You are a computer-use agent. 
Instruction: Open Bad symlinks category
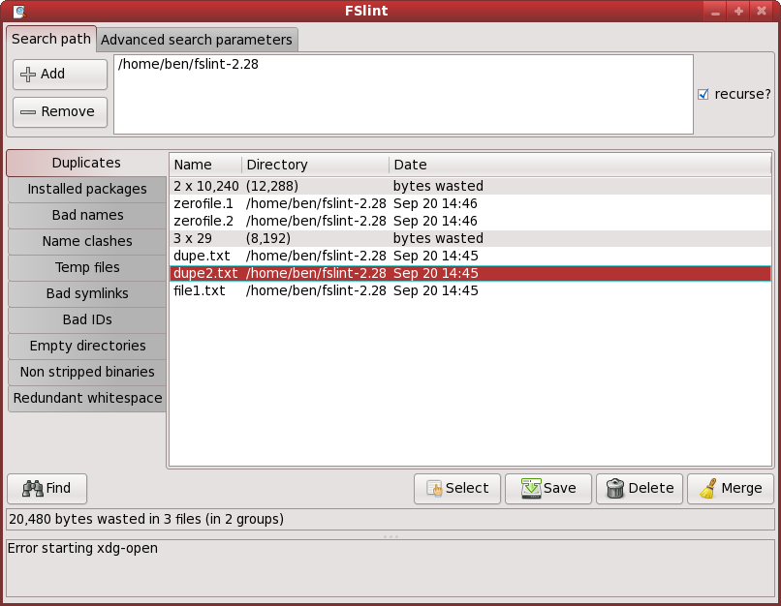[x=87, y=293]
